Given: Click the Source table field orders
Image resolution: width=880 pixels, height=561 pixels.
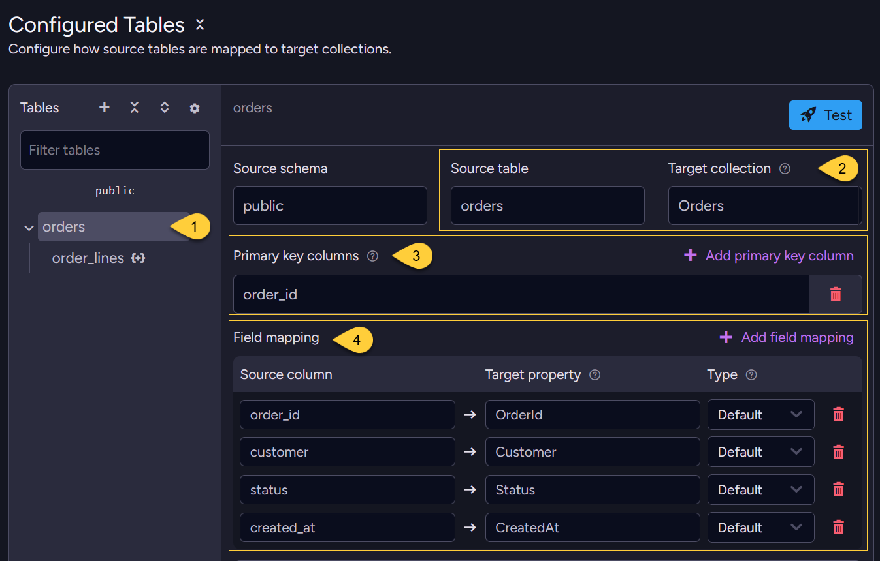Looking at the screenshot, I should pos(547,205).
